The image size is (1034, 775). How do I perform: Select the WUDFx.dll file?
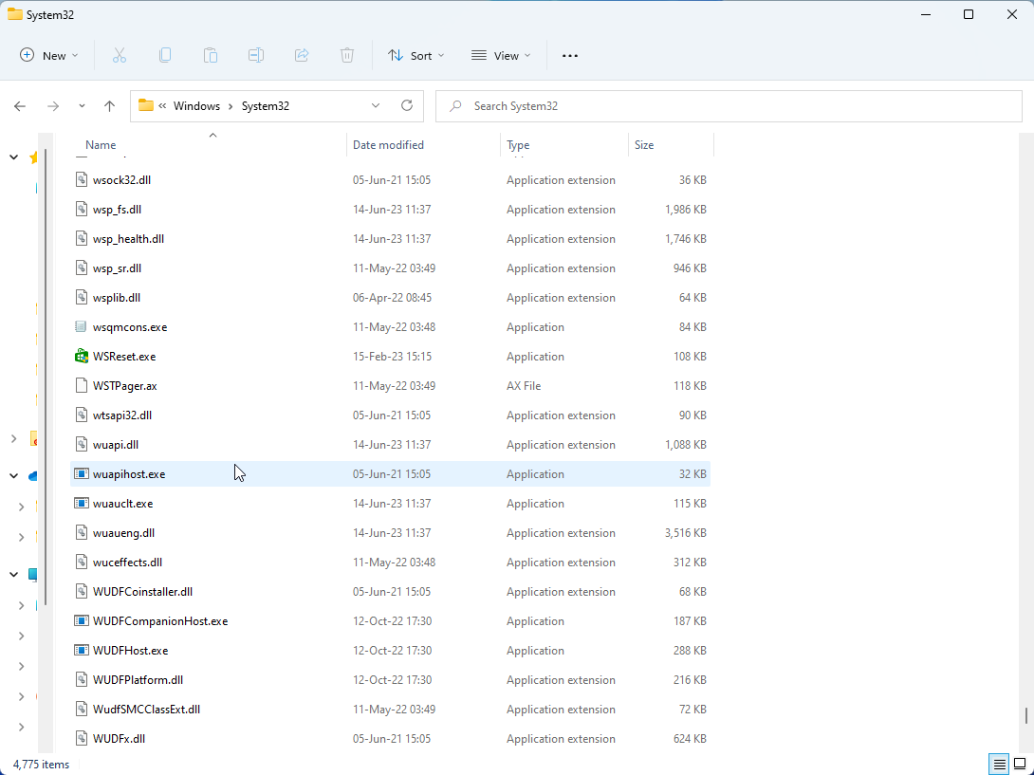(391, 739)
